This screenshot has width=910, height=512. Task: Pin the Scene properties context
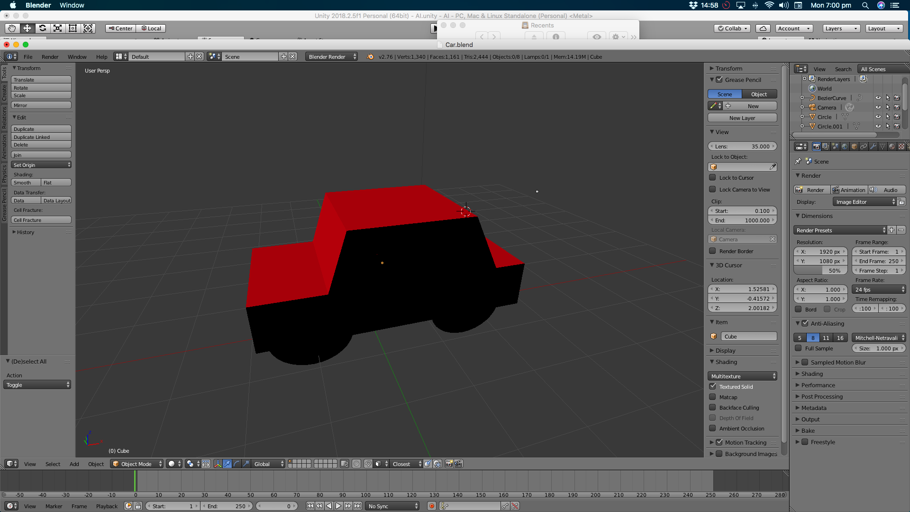coord(798,161)
